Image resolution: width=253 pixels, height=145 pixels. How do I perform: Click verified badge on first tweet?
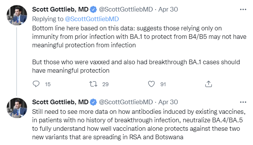coord(93,10)
